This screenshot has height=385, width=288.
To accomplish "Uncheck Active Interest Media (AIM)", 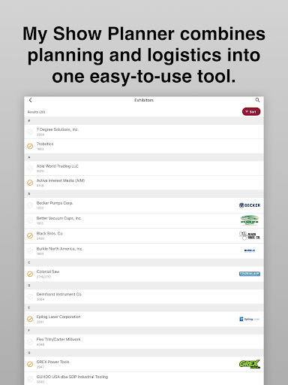I will (x=30, y=183).
